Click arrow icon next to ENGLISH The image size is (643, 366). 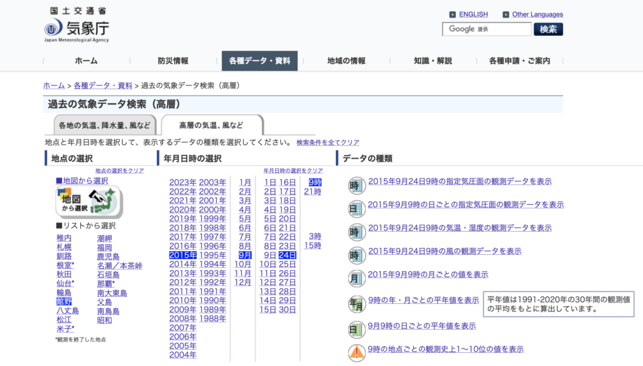tap(452, 14)
